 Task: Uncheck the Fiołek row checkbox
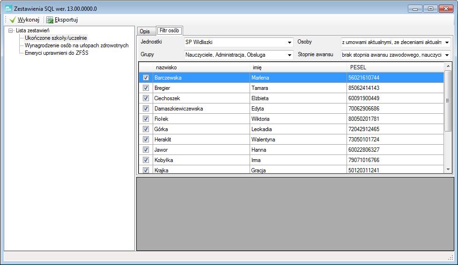tap(146, 118)
